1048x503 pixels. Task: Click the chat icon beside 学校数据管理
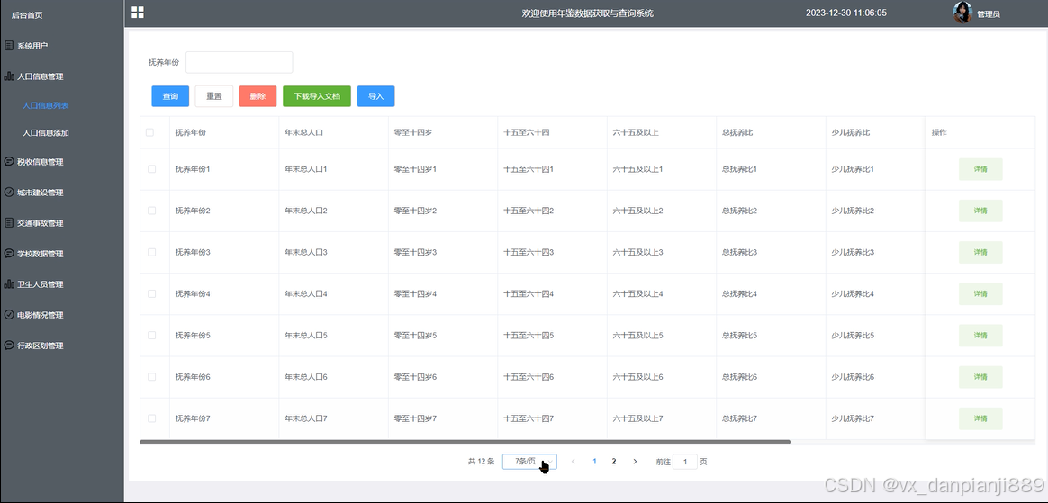[x=9, y=254]
